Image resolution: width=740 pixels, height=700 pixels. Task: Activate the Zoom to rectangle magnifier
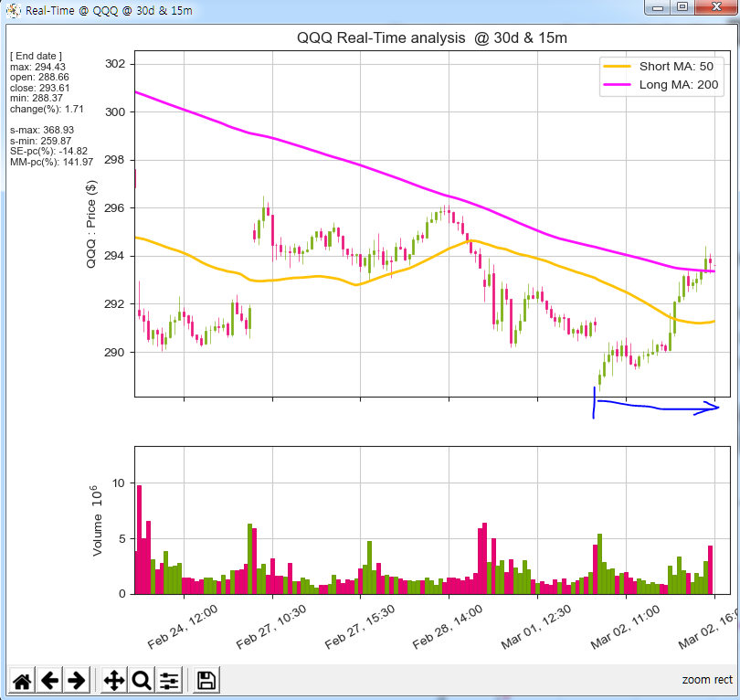click(141, 680)
